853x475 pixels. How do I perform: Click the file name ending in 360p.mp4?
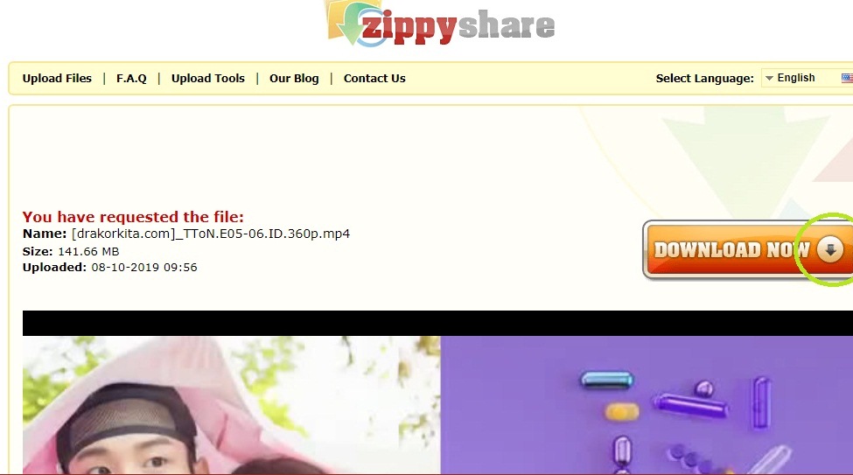(x=211, y=234)
